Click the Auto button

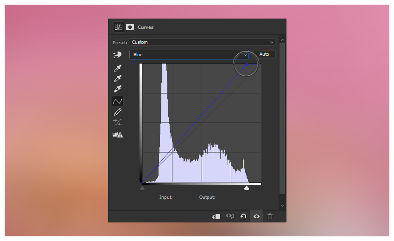[x=264, y=54]
